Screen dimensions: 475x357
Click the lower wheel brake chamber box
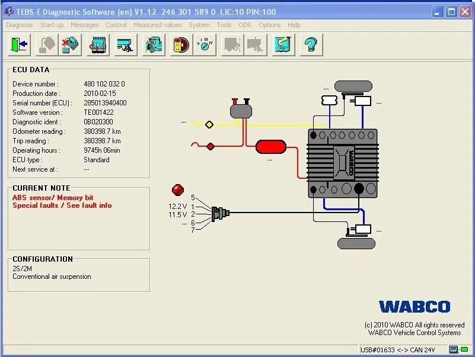click(362, 229)
